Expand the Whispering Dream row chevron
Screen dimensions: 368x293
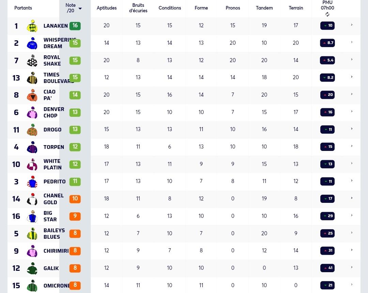352,42
